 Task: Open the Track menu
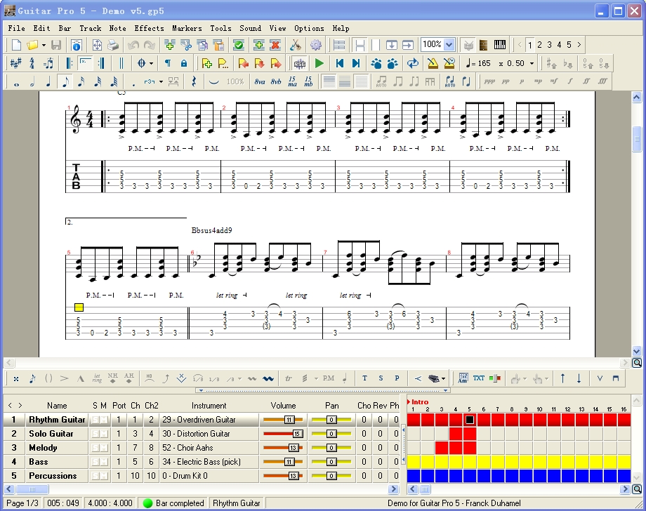[x=90, y=28]
